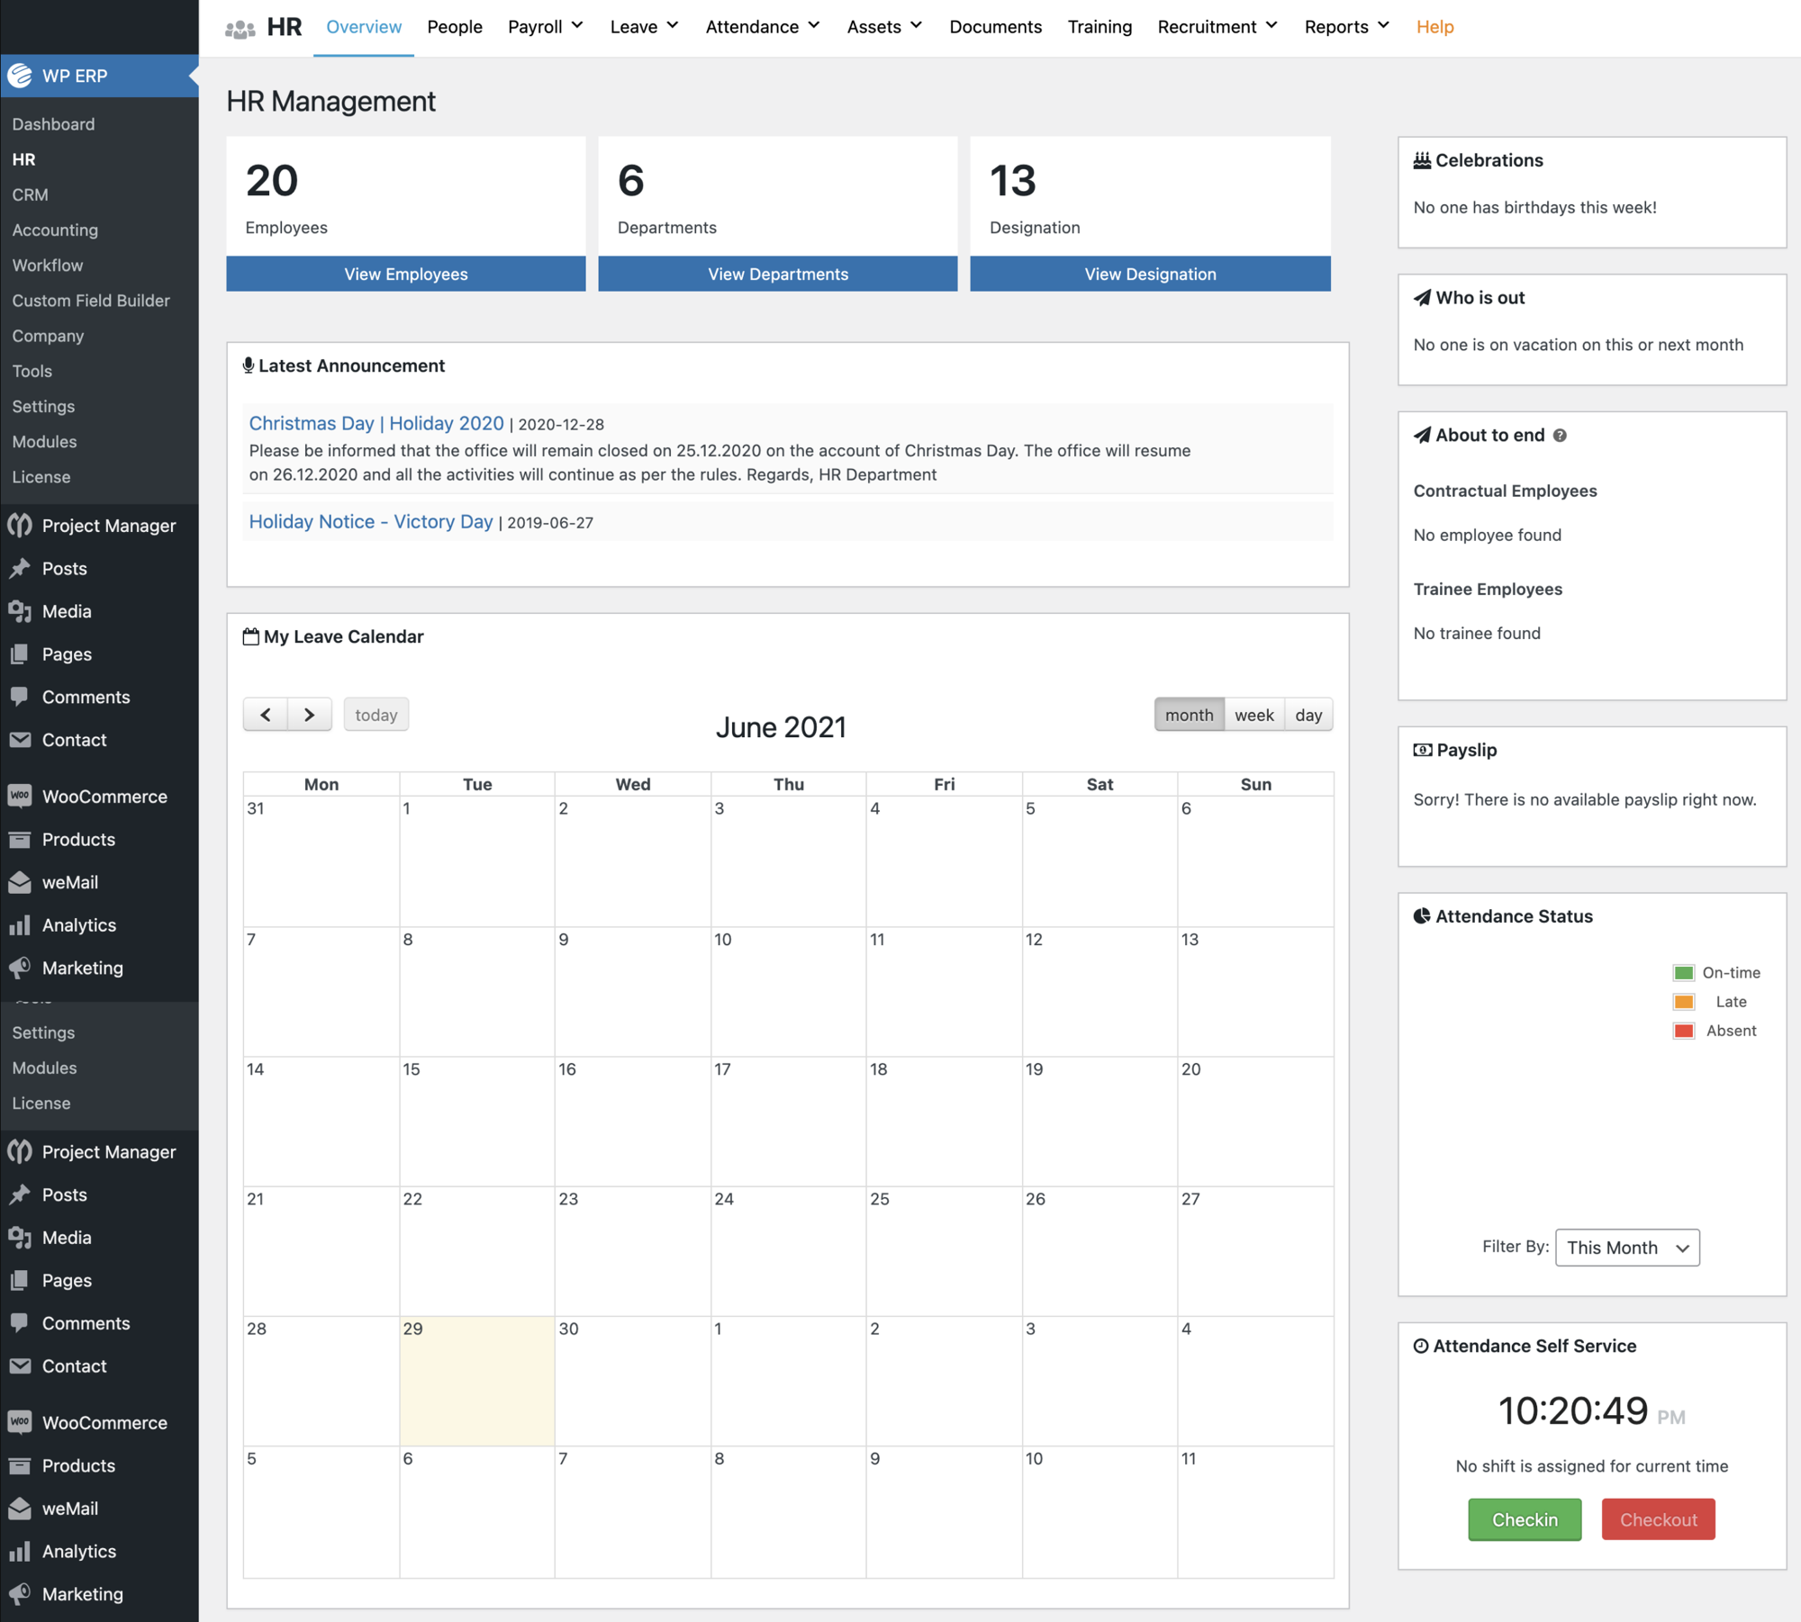Click the WP ERP sidebar header

[x=99, y=77]
